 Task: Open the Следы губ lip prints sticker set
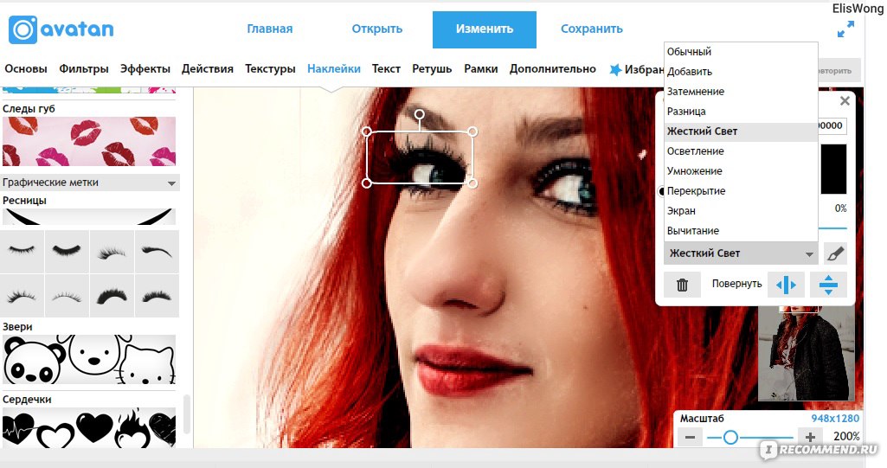(x=89, y=141)
